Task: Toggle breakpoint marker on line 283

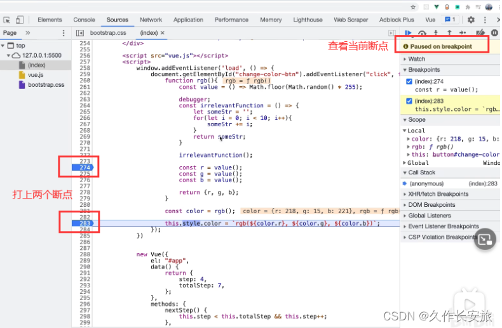Action: 83,223
